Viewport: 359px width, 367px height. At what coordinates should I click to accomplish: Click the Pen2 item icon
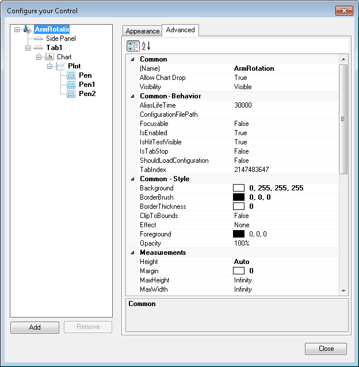pos(71,94)
